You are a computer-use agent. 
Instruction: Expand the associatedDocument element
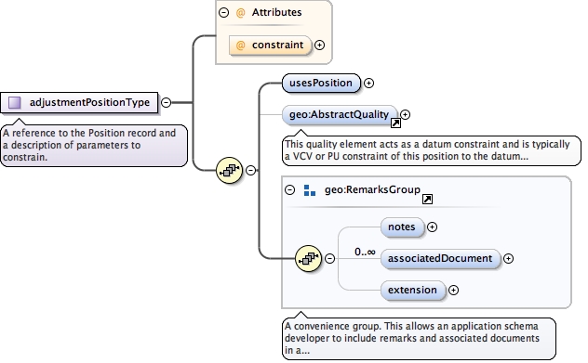509,259
